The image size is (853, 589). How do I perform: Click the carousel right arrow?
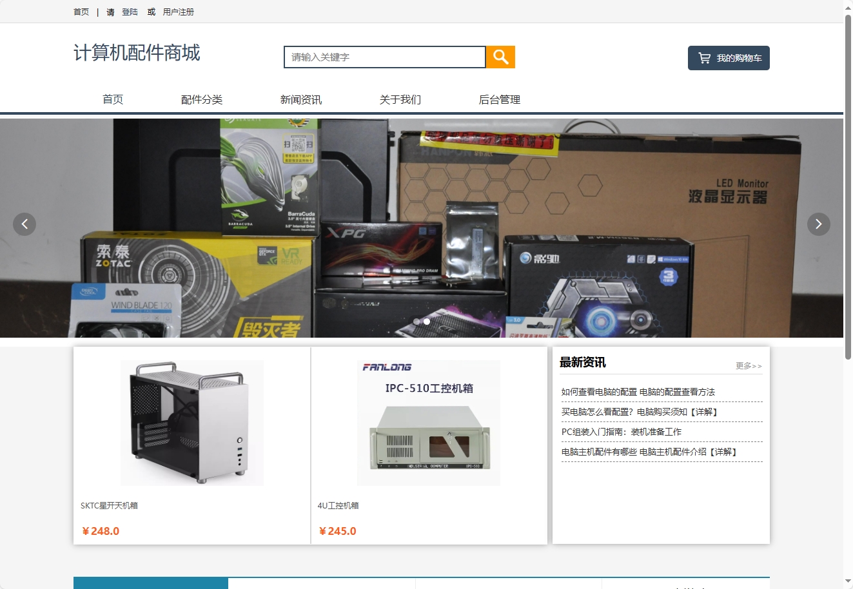tap(818, 224)
